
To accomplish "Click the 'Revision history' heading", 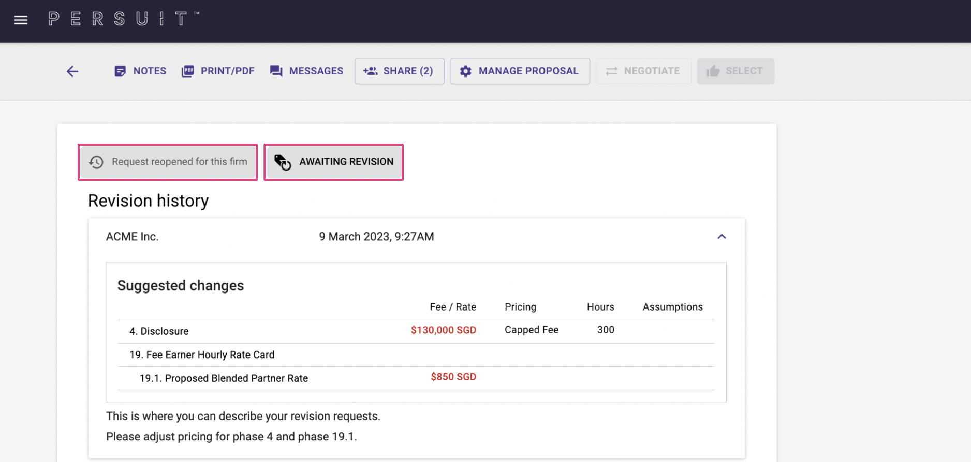I will 149,201.
